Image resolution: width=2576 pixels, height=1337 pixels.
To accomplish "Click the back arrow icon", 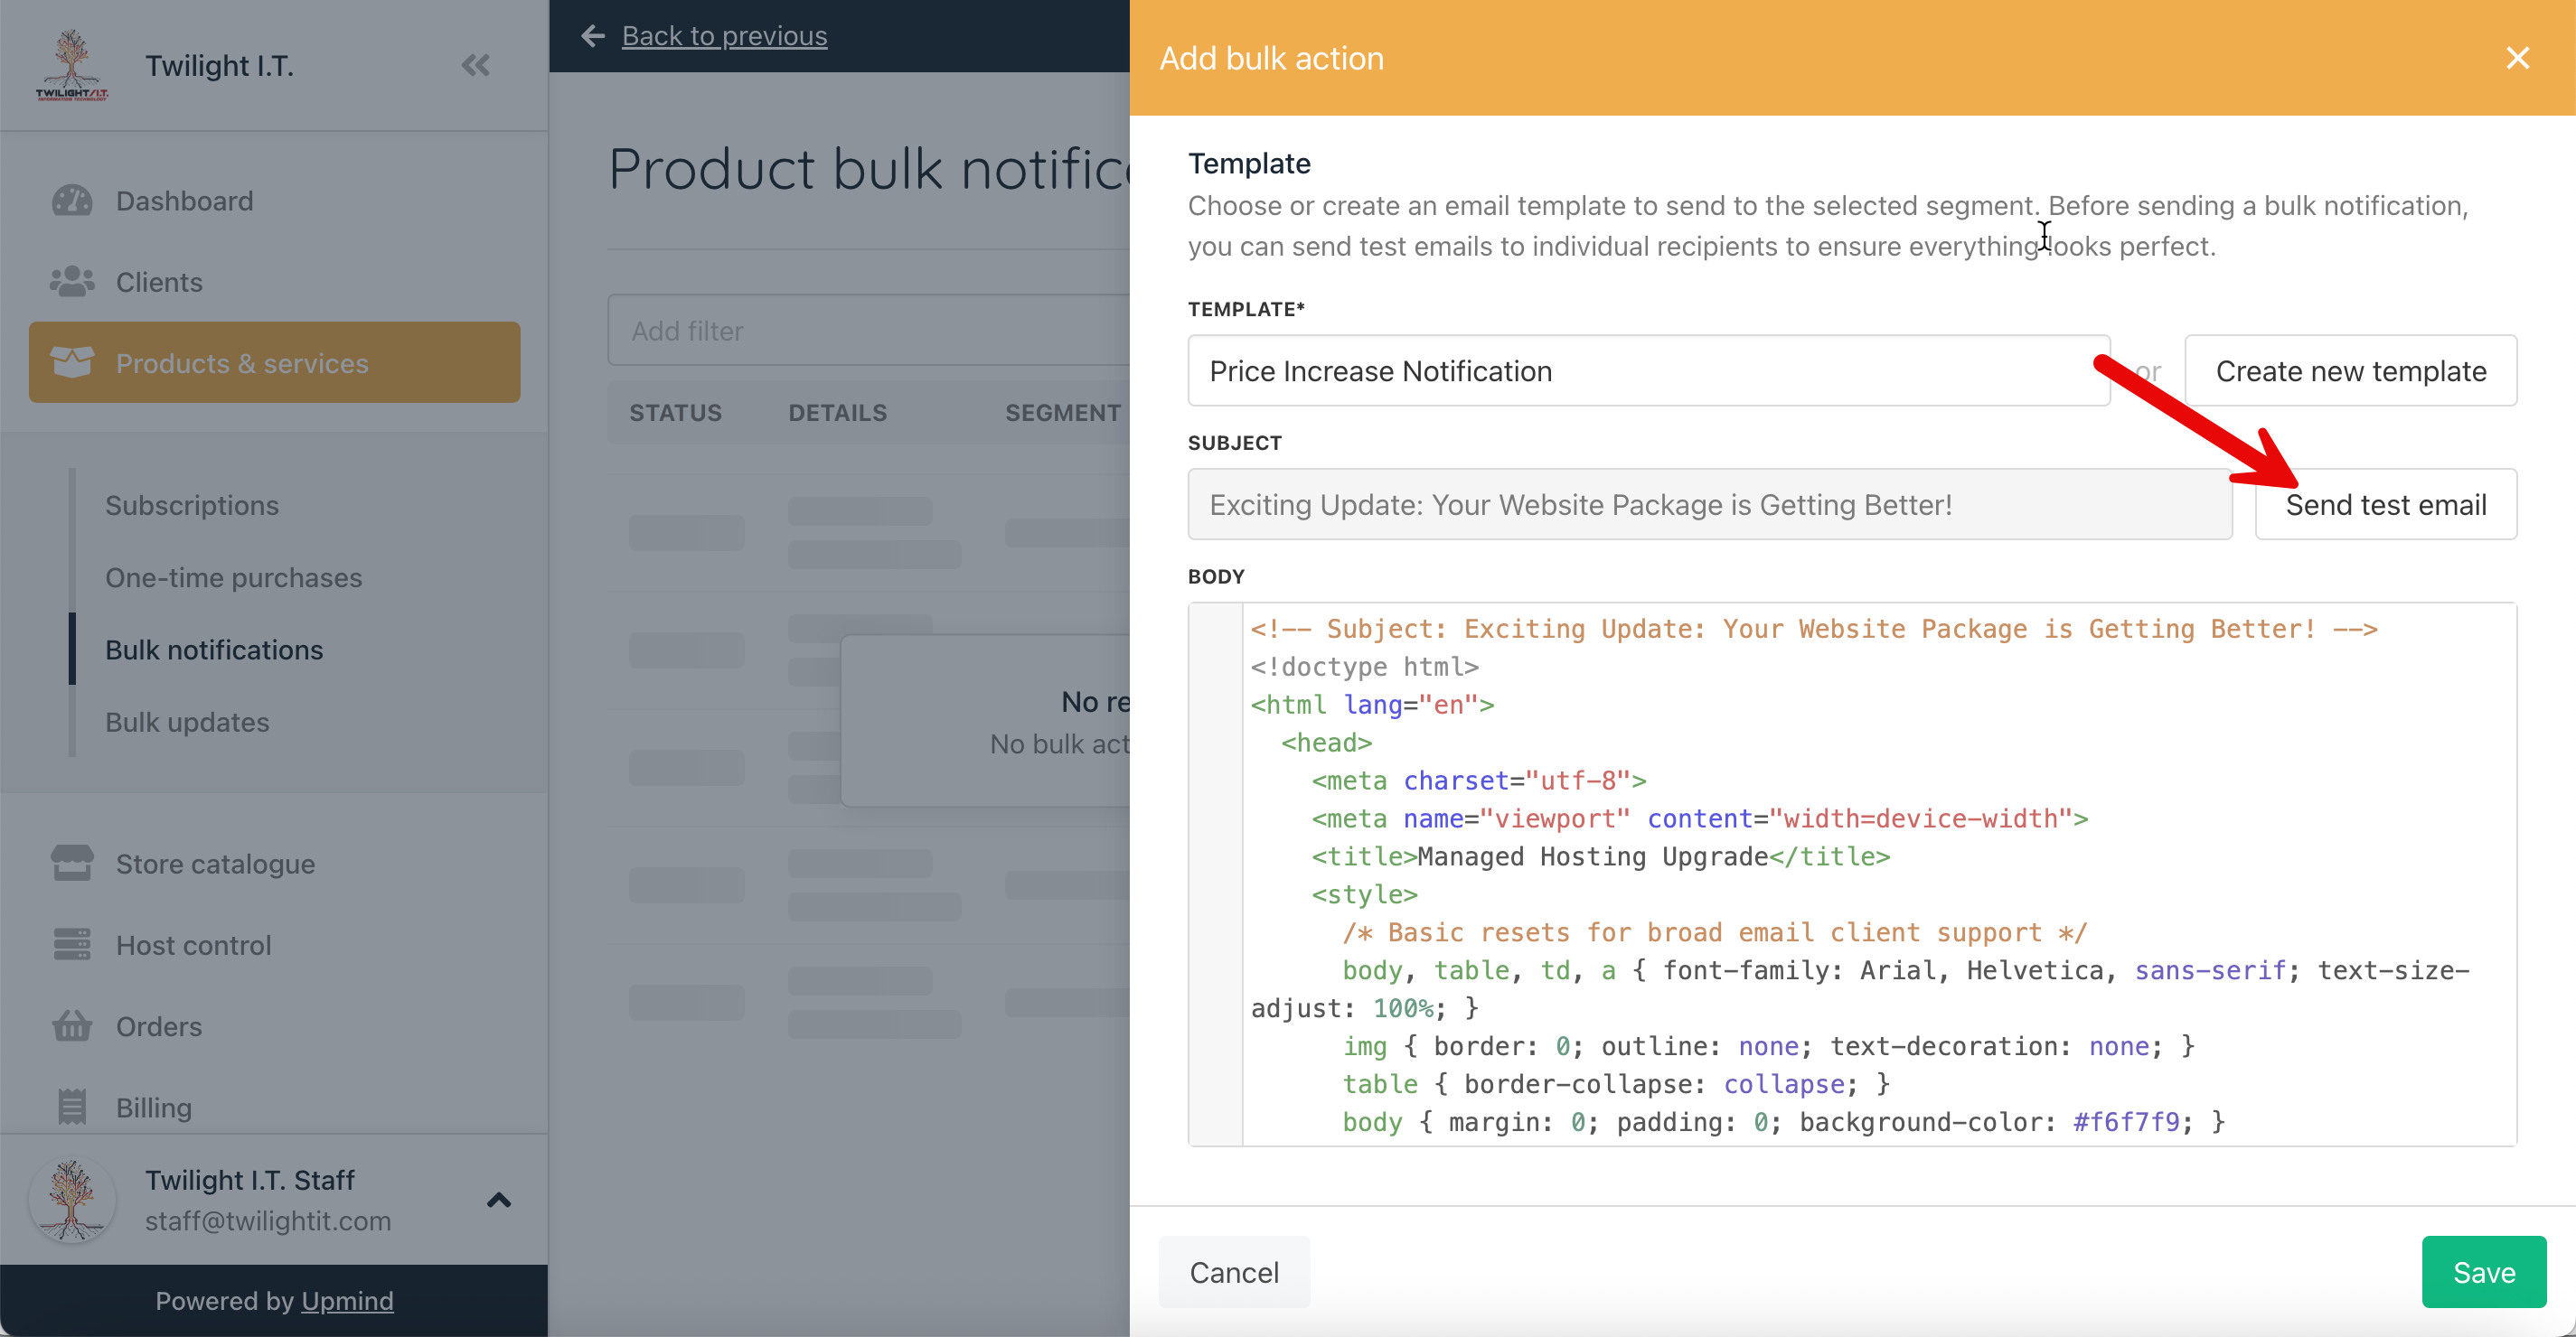I will pyautogui.click(x=593, y=36).
